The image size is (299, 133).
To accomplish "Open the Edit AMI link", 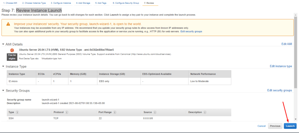I will click(287, 44).
